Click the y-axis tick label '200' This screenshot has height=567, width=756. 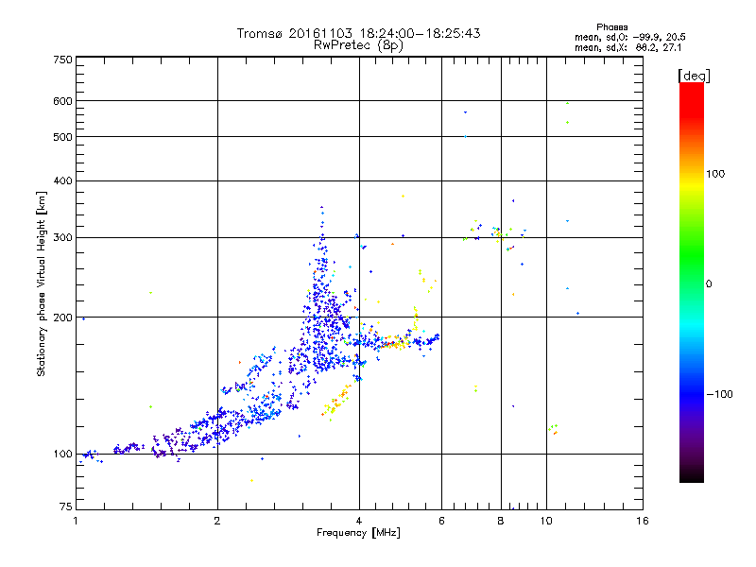pos(62,318)
